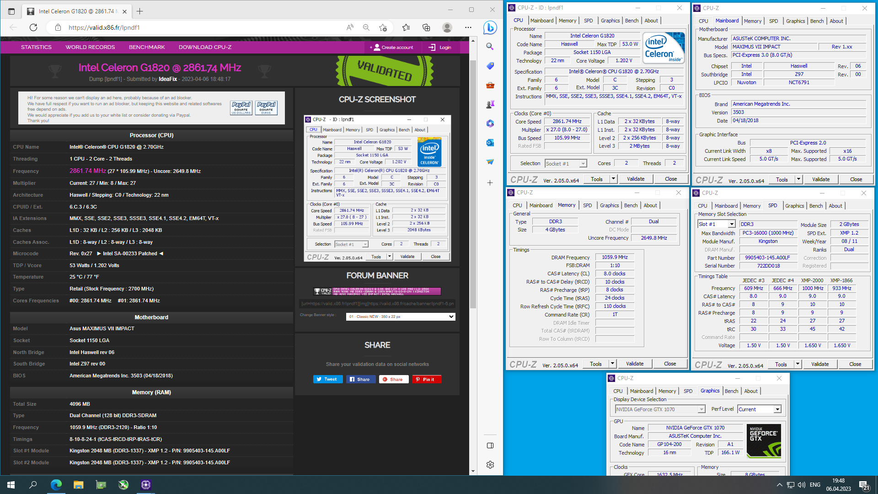Image resolution: width=878 pixels, height=494 pixels.
Task: Click PayPal Donate US Dollars button
Action: 241,108
